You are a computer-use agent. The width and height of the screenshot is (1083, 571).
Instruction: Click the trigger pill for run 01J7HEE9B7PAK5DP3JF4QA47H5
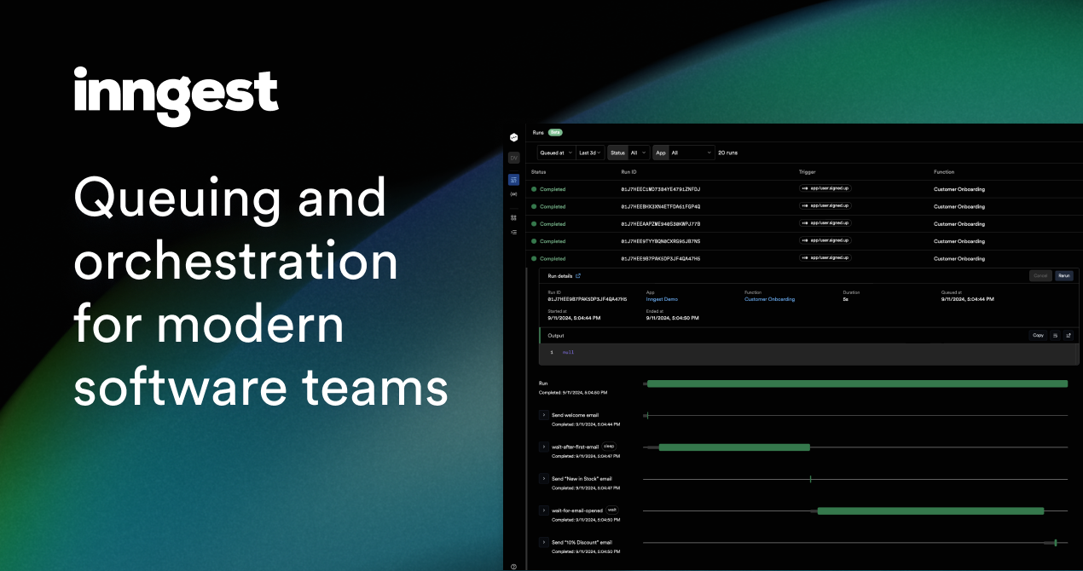825,257
